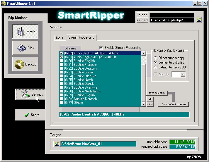
Task: Browse for source folder icon
Action: (199, 20)
